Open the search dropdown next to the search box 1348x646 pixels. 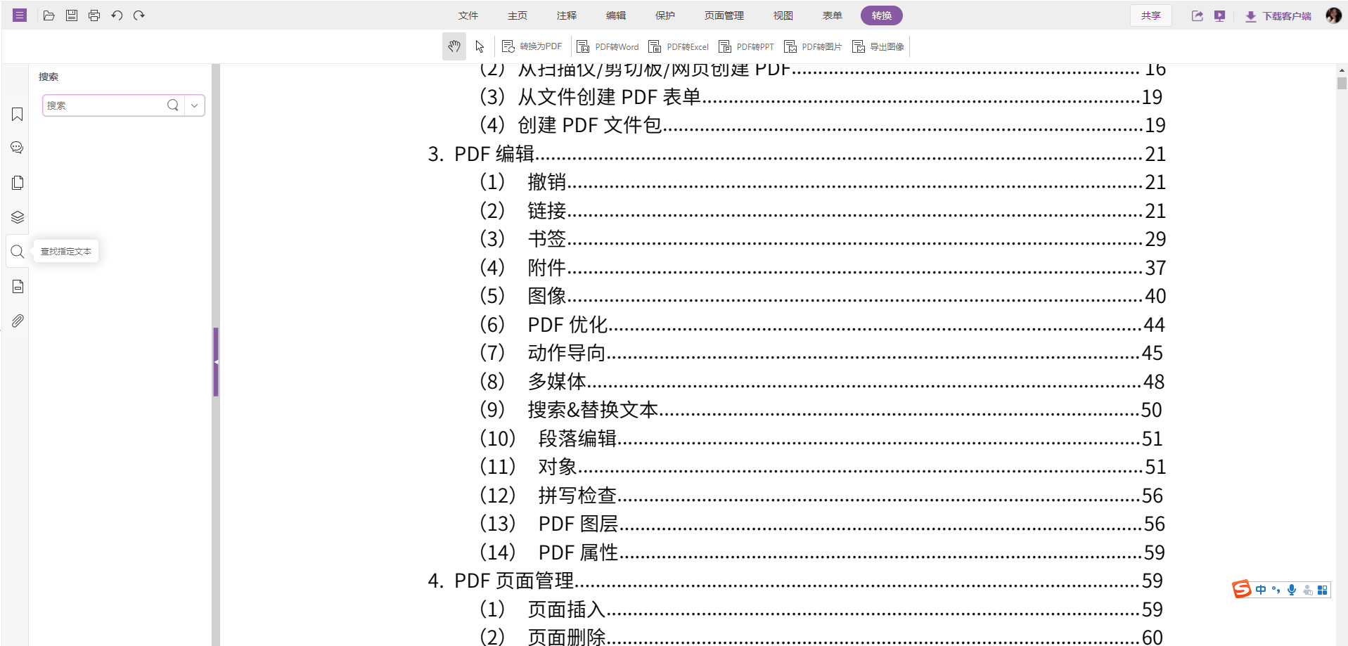194,105
